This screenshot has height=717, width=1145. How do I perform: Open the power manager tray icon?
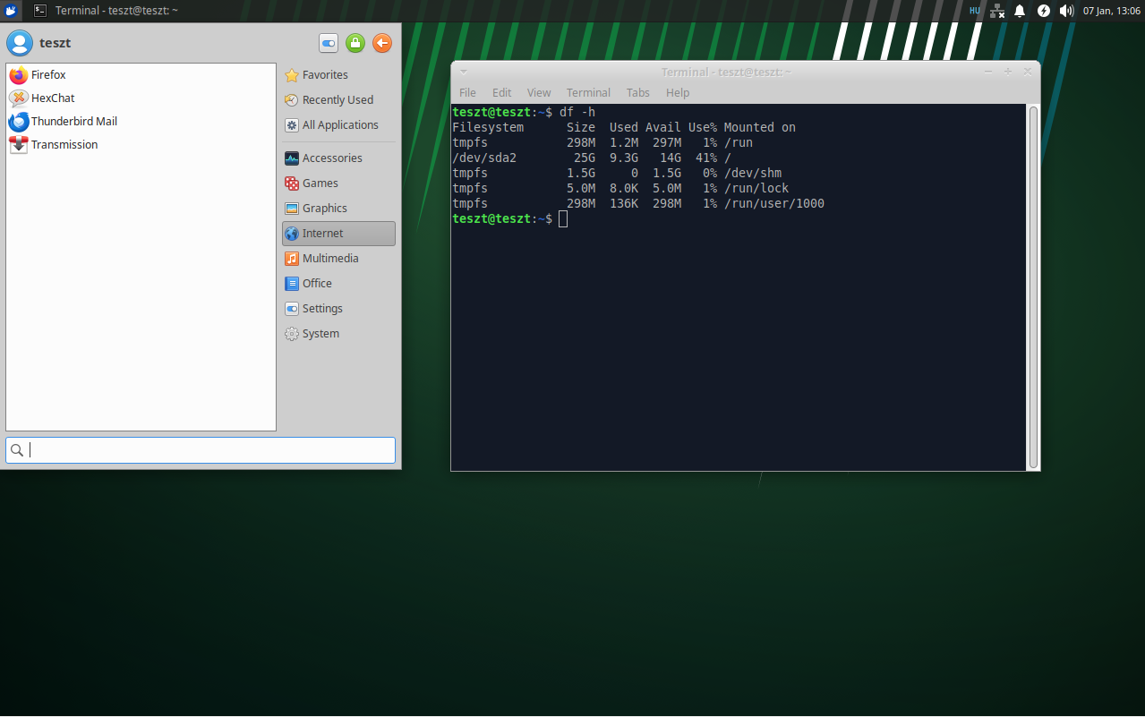pos(1043,11)
